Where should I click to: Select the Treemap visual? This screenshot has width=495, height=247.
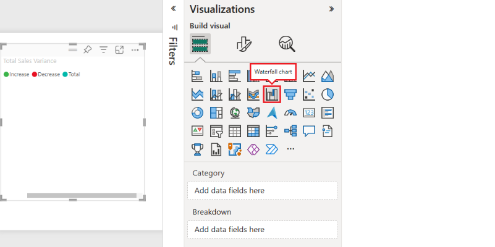click(x=216, y=112)
